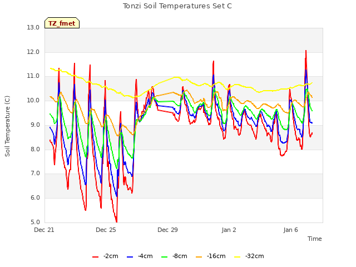Click the 10.0 y-axis tick label
This screenshot has height=267, width=356.
tap(33, 100)
